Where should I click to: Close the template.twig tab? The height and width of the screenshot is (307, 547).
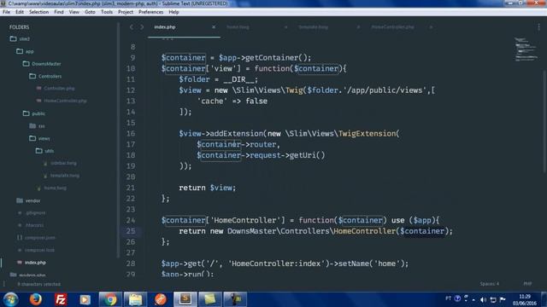click(358, 27)
